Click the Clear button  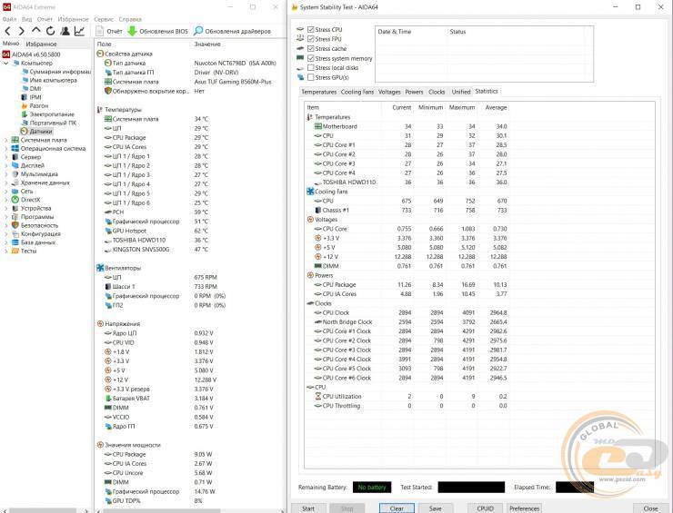click(x=397, y=508)
